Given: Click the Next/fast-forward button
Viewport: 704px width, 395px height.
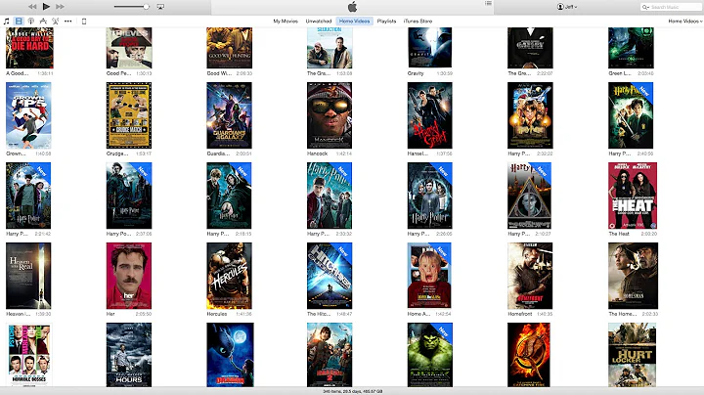Looking at the screenshot, I should [60, 7].
